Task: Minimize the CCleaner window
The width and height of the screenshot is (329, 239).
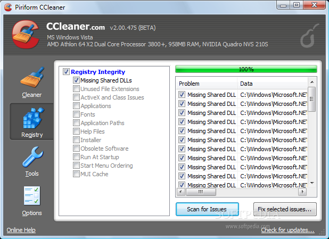Action: click(283, 5)
